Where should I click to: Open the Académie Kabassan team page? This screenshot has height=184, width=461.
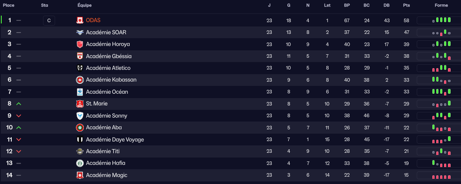[111, 80]
